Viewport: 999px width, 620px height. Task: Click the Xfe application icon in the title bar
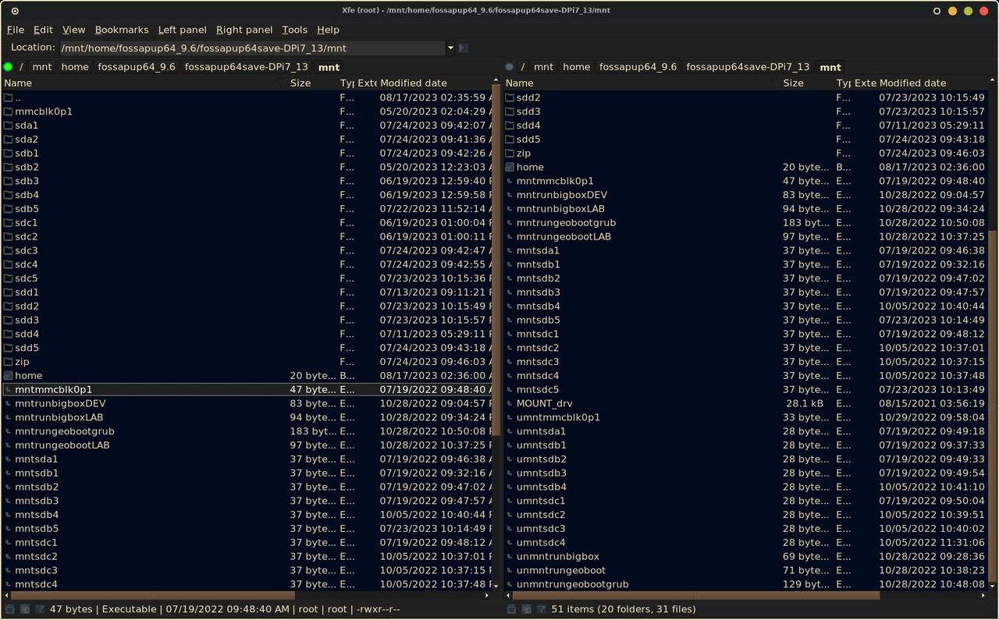click(x=16, y=10)
